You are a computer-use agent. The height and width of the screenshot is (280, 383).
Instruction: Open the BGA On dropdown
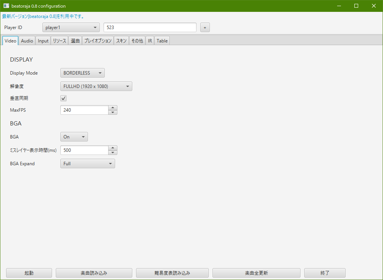coord(74,137)
